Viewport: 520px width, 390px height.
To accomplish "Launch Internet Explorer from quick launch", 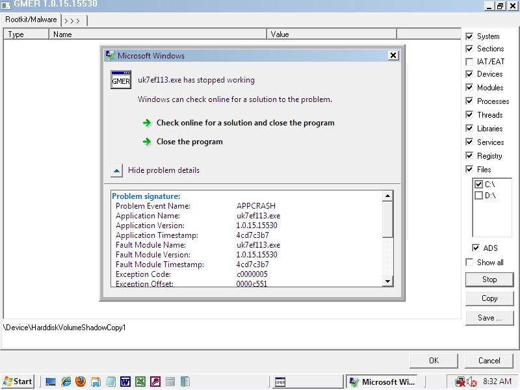I will 66,382.
